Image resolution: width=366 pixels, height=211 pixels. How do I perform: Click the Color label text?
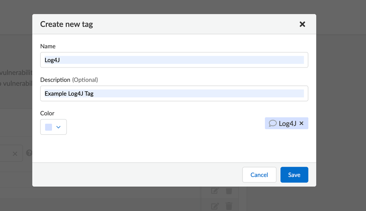tap(47, 114)
